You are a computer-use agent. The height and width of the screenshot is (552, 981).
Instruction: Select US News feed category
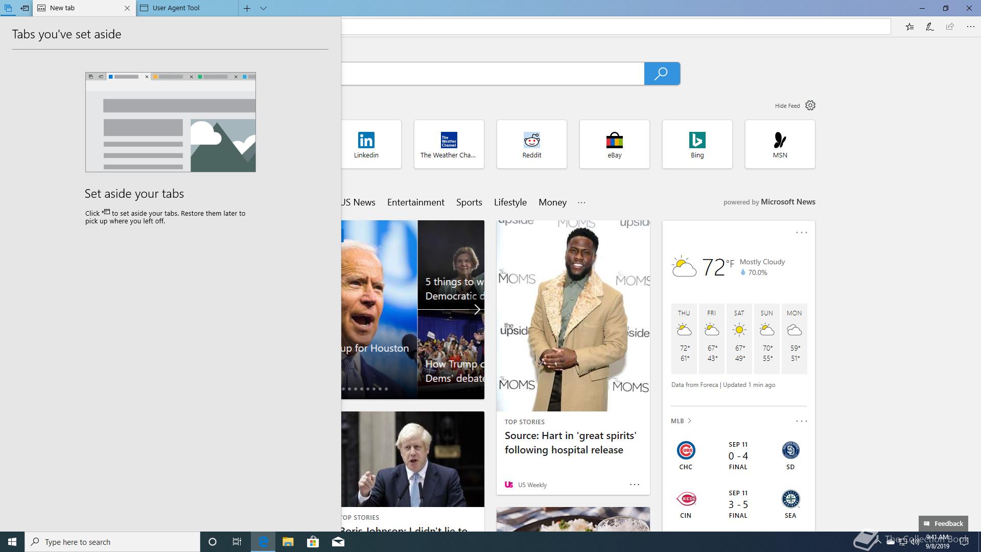point(358,202)
